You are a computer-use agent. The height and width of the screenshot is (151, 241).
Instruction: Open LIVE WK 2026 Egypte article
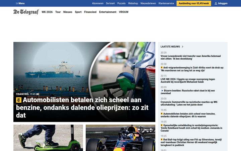click(188, 81)
